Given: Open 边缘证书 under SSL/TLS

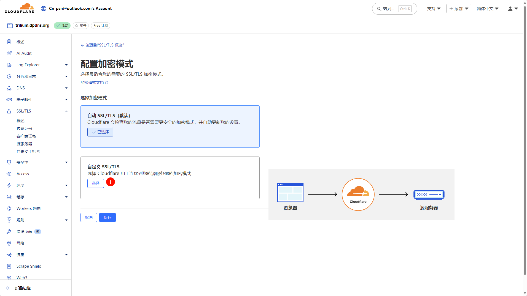Looking at the screenshot, I should [24, 128].
